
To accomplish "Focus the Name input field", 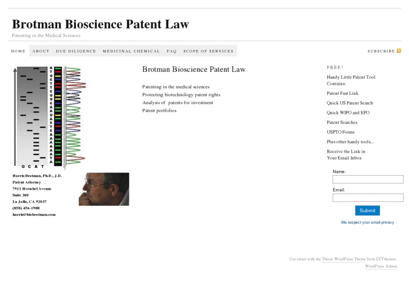I will (x=368, y=180).
